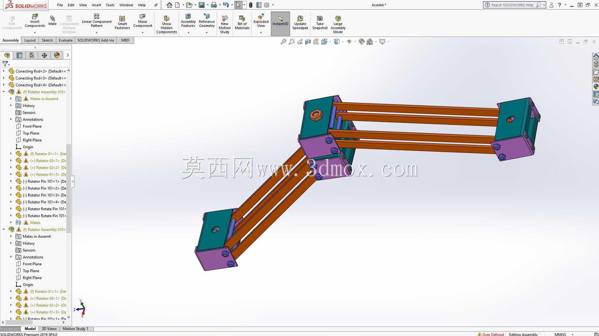
Task: Switch to SOLIDWORKS Add-Ins tab
Action: 96,40
